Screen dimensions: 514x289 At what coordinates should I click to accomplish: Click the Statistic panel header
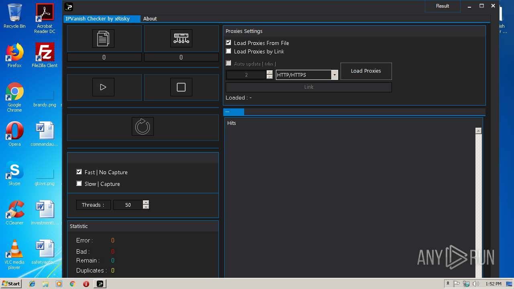pyautogui.click(x=143, y=226)
